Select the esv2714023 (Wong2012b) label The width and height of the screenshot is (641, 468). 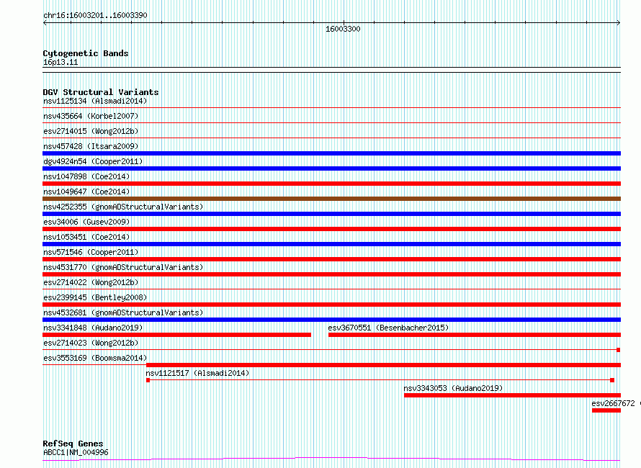click(x=91, y=343)
